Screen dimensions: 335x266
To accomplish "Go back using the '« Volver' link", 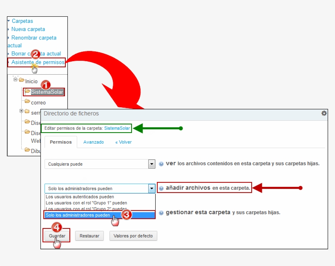I will 123,142.
